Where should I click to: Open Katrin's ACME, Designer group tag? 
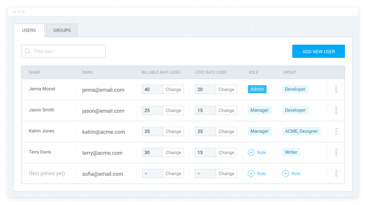coord(301,131)
